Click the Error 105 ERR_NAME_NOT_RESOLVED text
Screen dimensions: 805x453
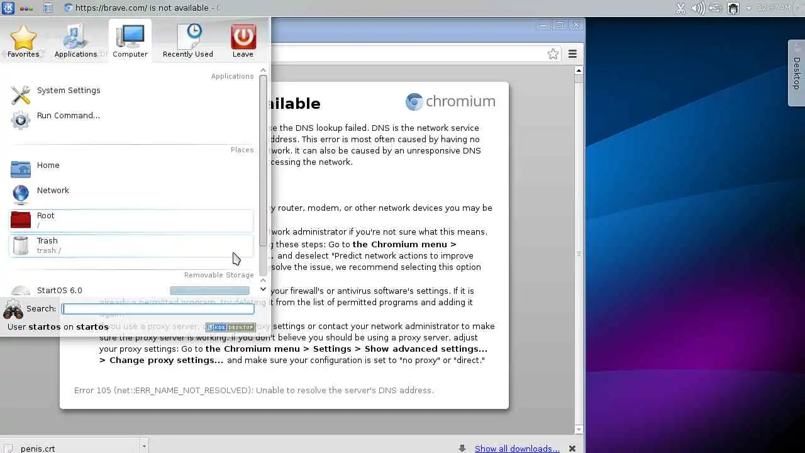(254, 390)
